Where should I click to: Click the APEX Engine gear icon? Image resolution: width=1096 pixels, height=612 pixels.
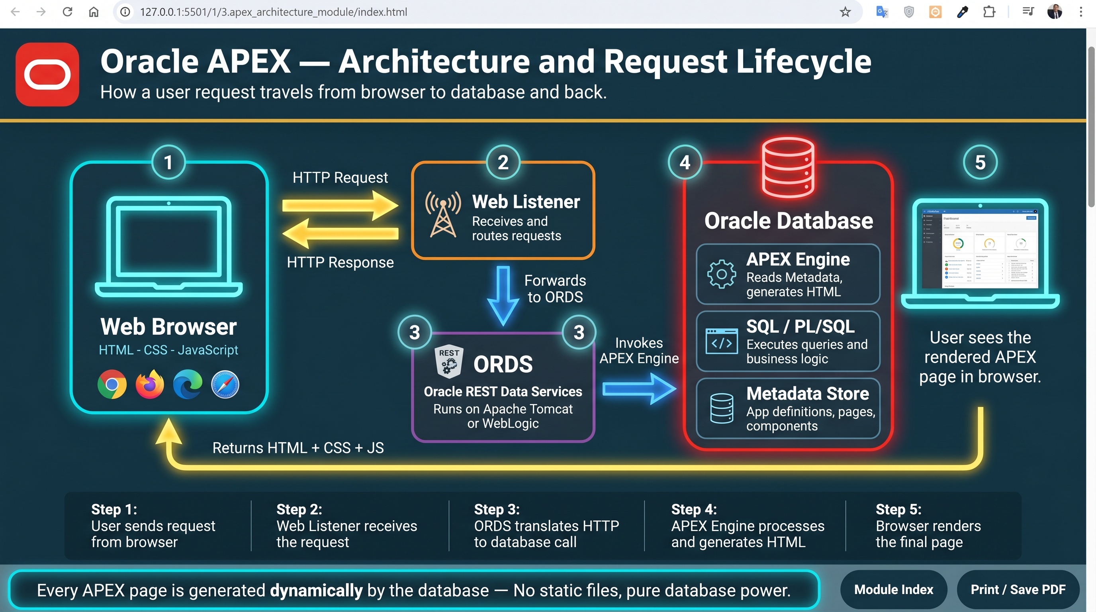point(722,274)
